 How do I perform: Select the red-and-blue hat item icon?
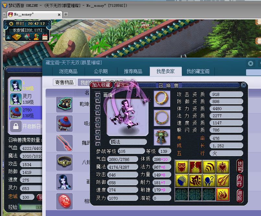pyautogui.click(x=65, y=124)
